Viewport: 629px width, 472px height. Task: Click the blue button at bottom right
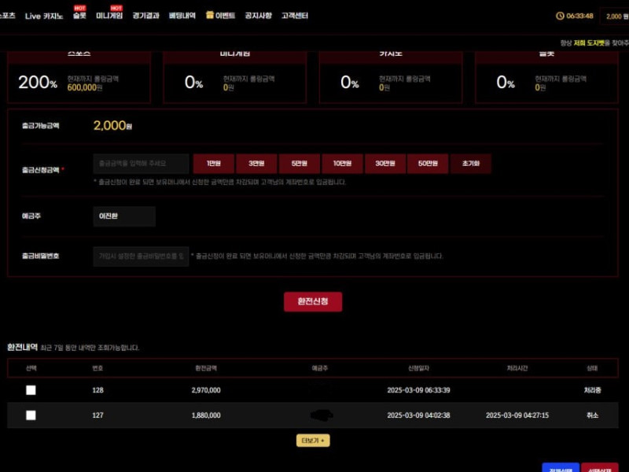[x=560, y=468]
